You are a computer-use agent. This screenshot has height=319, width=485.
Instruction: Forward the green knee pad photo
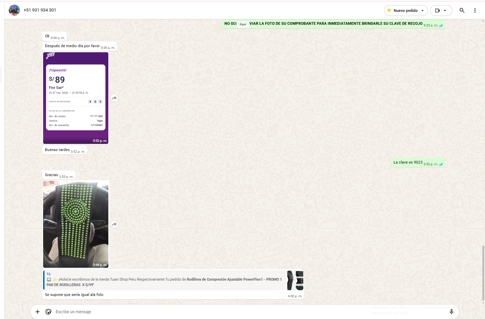tap(114, 224)
